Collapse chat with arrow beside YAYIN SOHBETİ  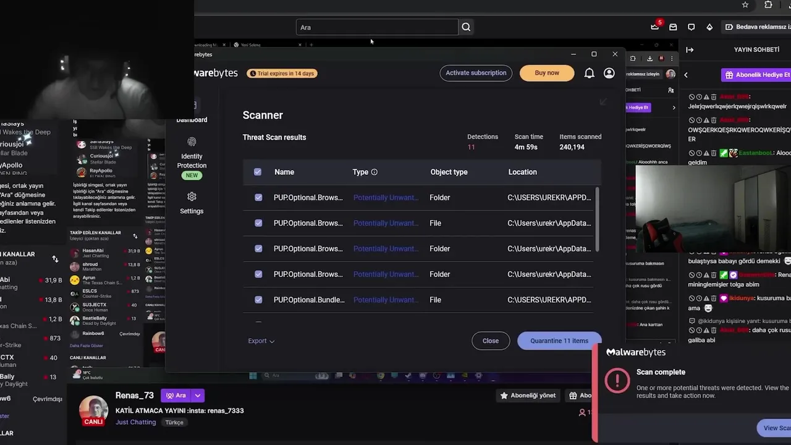pos(690,49)
